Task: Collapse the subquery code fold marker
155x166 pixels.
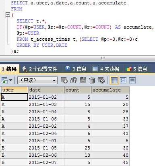Action: tap(8, 15)
